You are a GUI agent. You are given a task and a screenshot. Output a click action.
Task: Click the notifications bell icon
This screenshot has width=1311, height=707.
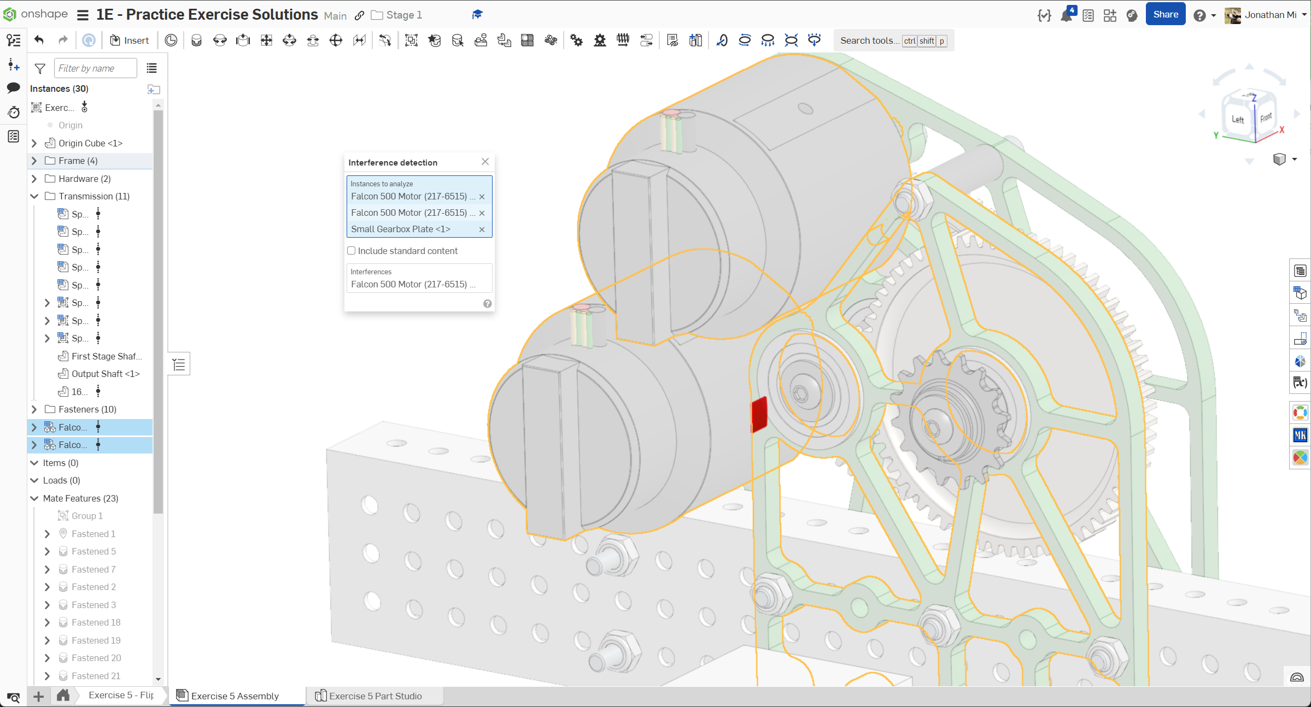pyautogui.click(x=1066, y=15)
